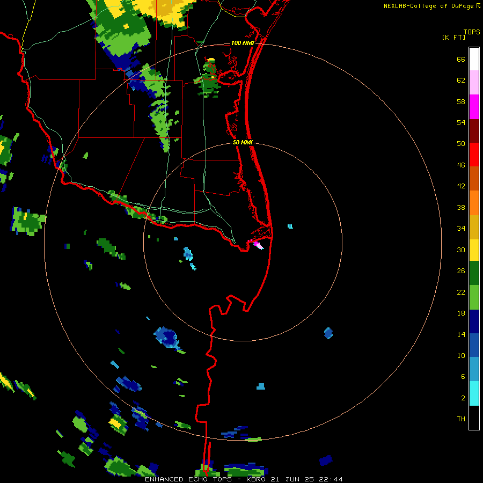Viewport: 483px width, 483px height.
Task: Click the 22:44 time stamp
Action: [x=331, y=479]
